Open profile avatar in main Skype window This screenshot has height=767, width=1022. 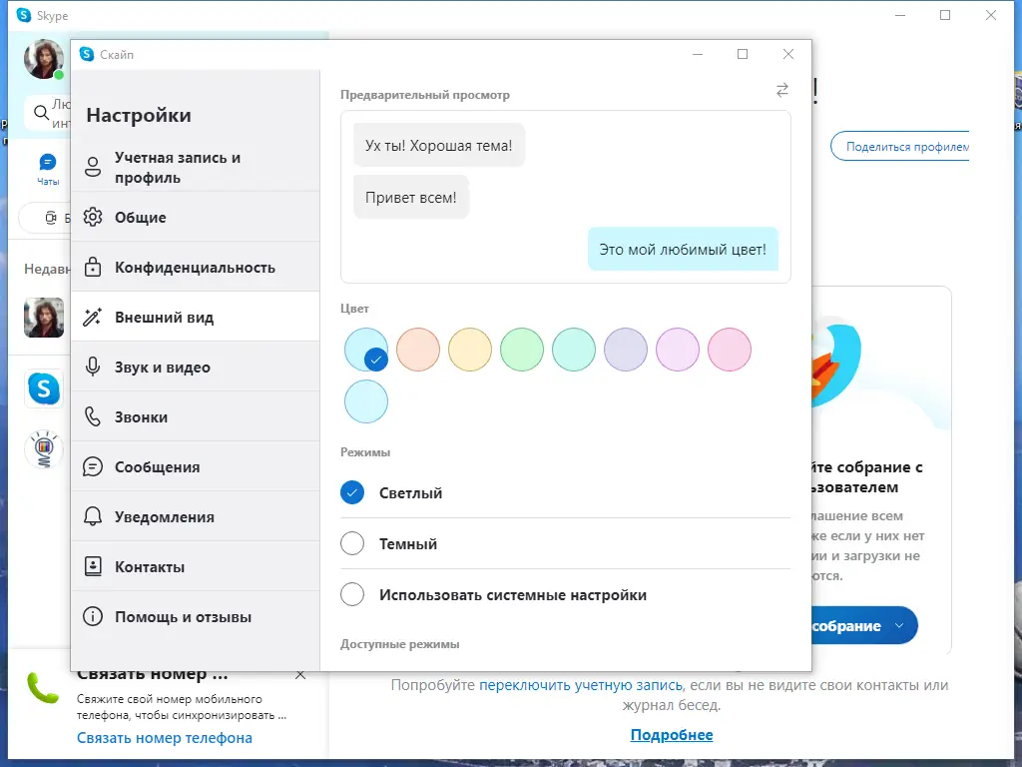(44, 59)
